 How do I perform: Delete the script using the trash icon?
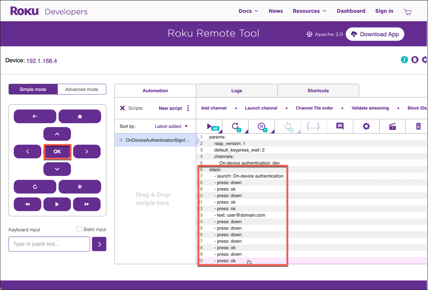(418, 126)
